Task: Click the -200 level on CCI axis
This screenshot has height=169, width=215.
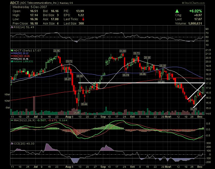Action: [x=208, y=162]
